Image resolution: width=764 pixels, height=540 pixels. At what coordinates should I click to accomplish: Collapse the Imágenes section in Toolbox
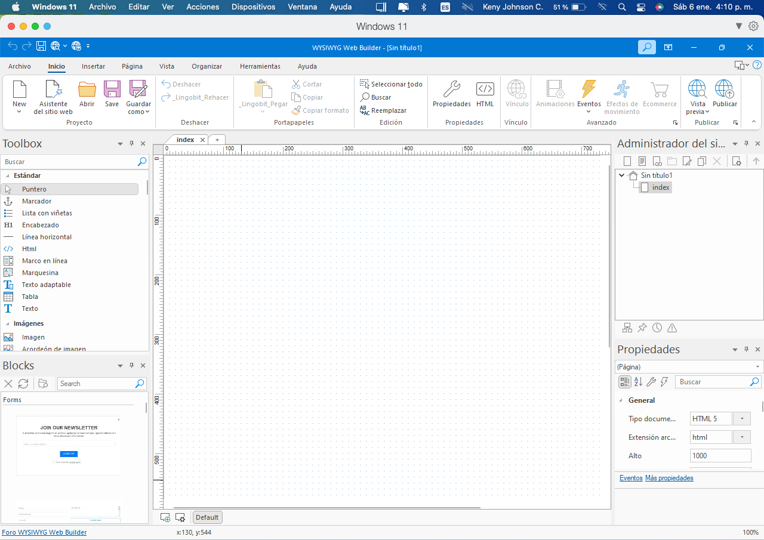pos(8,324)
